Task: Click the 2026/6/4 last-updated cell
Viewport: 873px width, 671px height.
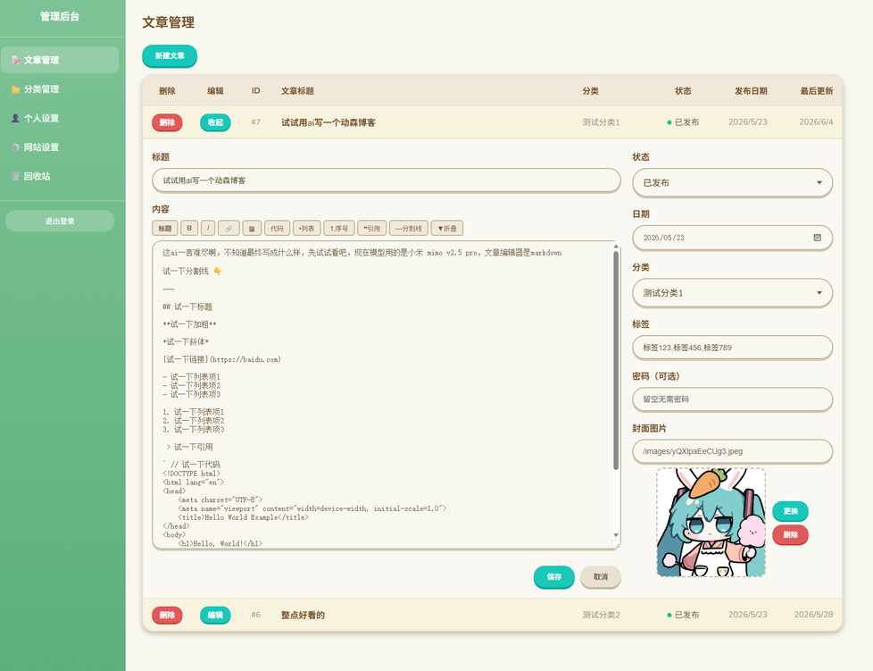Action: pyautogui.click(x=816, y=122)
